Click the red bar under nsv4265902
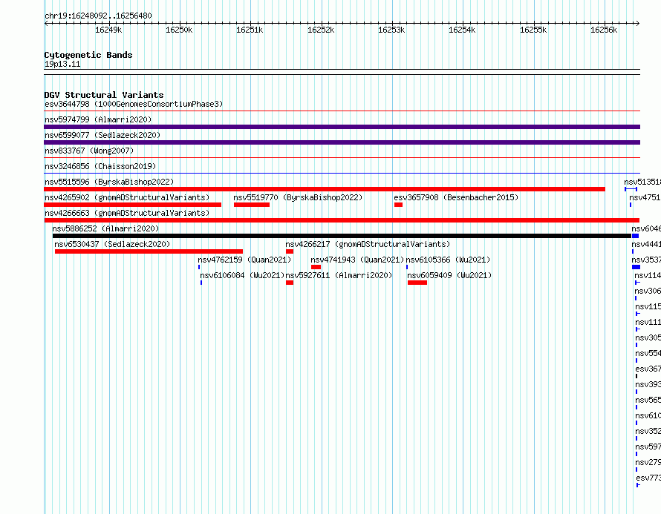This screenshot has height=514, width=661. [x=133, y=205]
